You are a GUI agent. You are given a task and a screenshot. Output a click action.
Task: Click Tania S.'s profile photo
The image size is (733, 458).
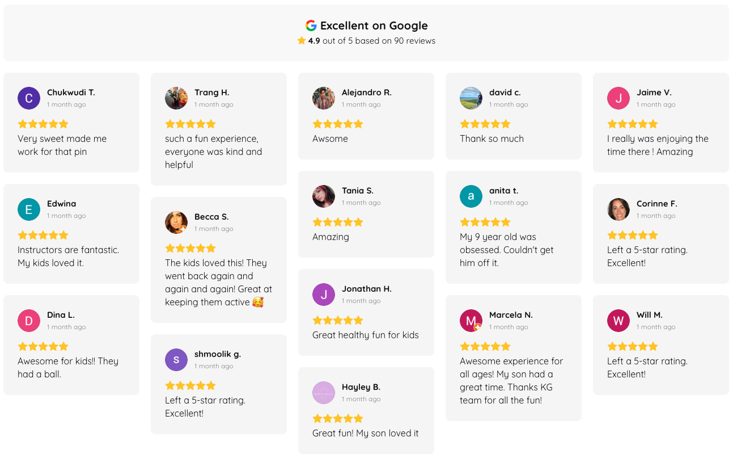pos(324,196)
